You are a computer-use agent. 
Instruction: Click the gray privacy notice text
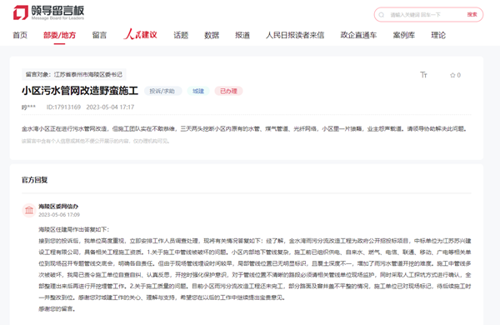coord(96,141)
